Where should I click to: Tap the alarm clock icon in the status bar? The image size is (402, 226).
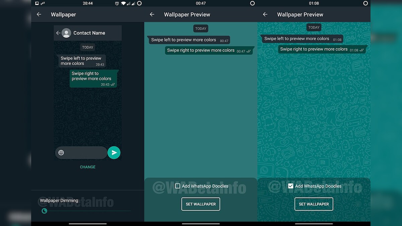117,3
